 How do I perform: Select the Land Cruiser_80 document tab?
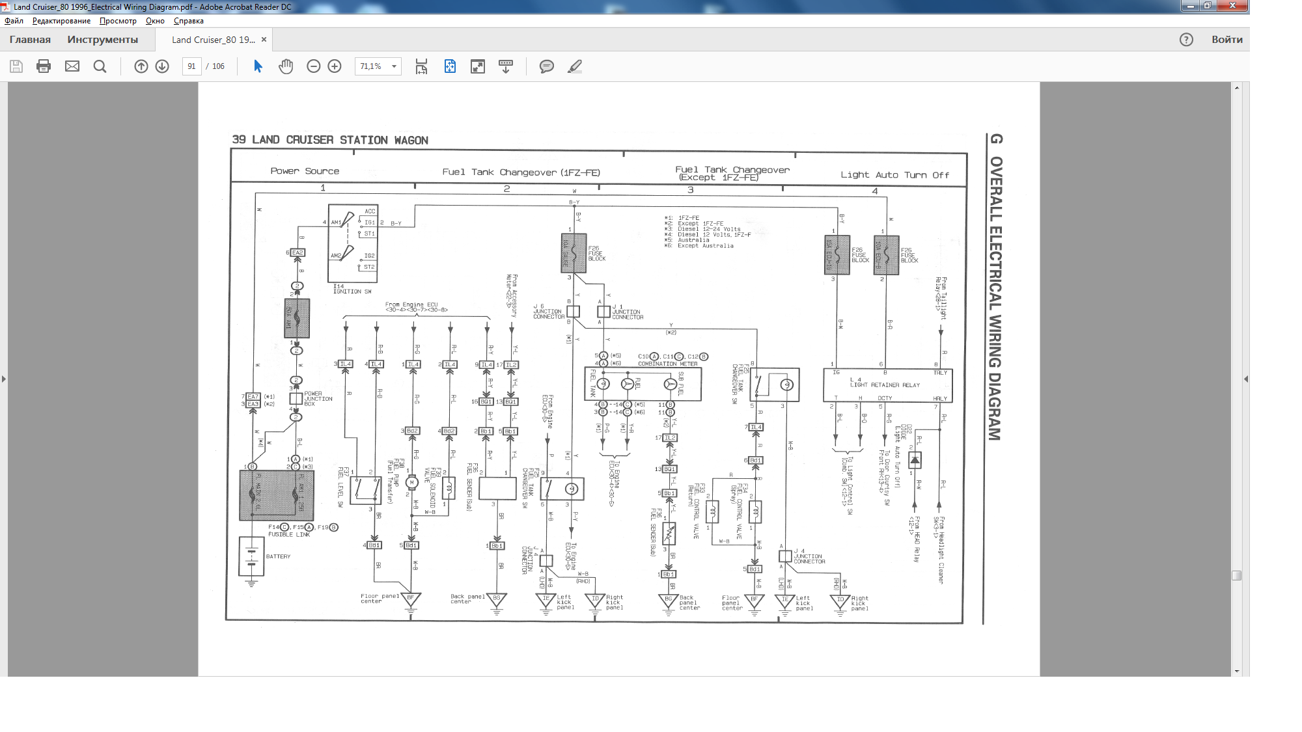pyautogui.click(x=214, y=40)
